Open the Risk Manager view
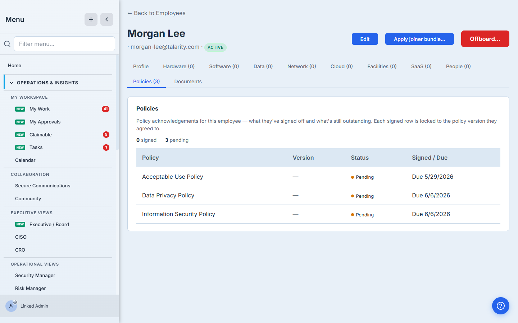Viewport: 518px width, 323px height. pyautogui.click(x=31, y=289)
